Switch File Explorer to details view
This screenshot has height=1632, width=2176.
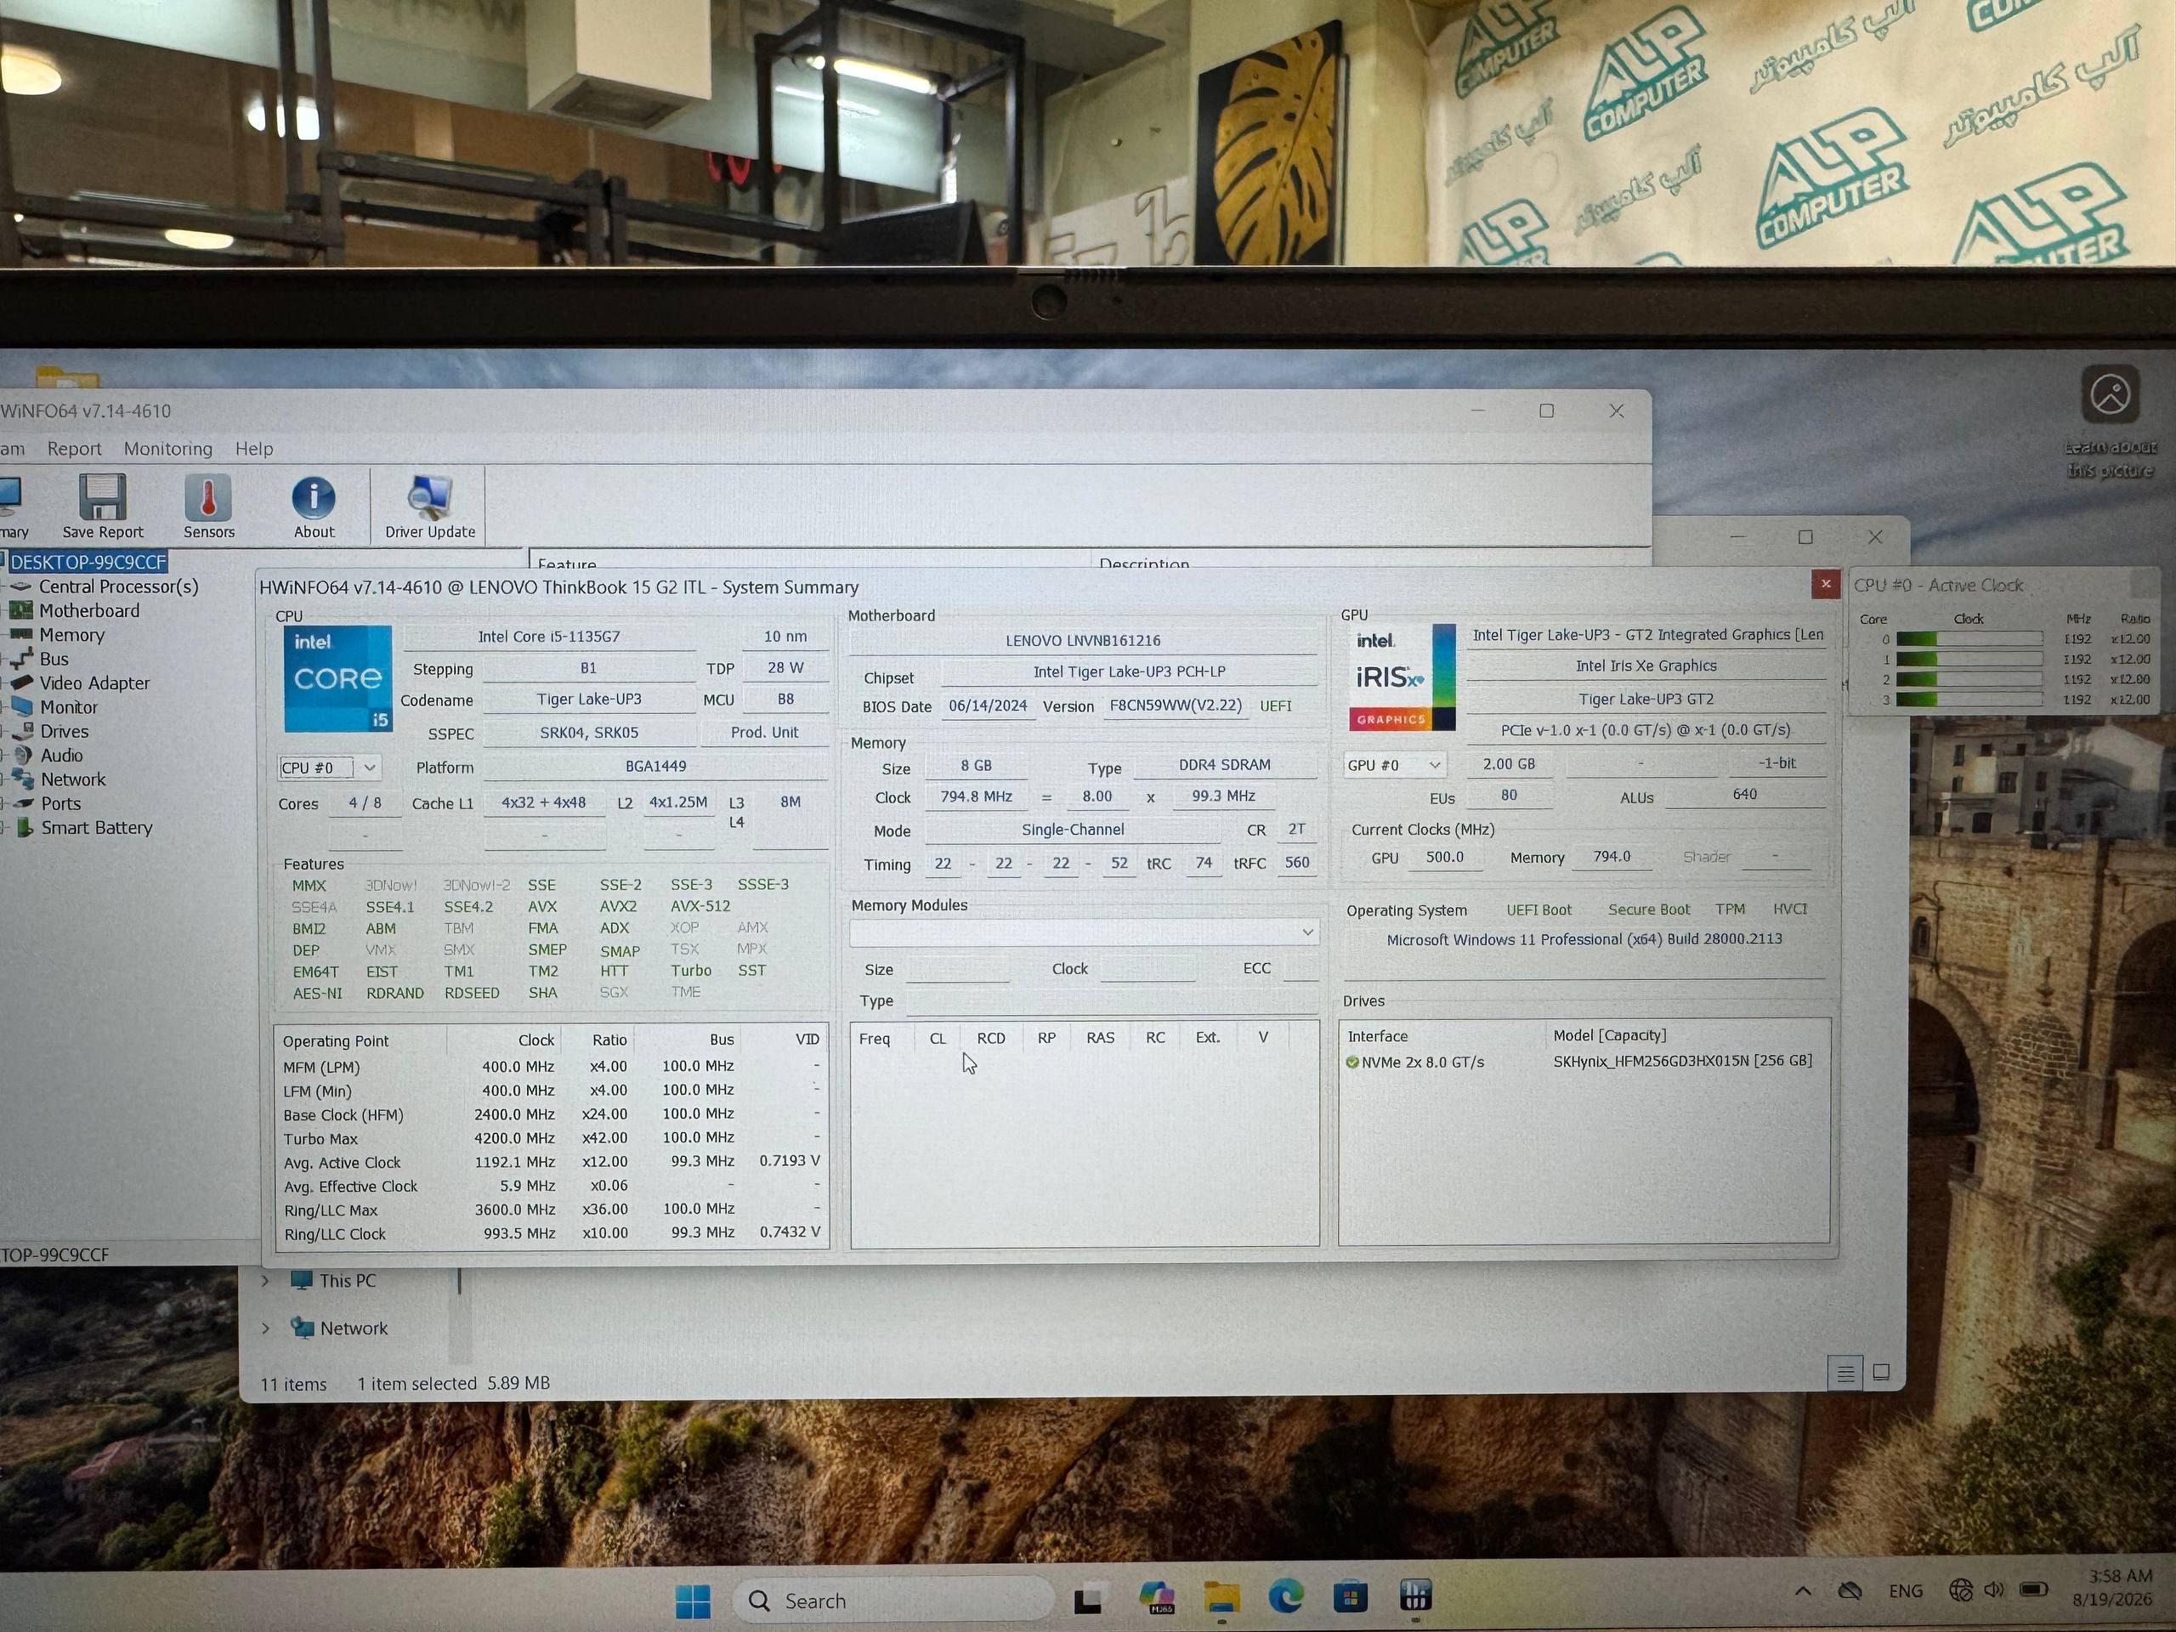(x=1845, y=1372)
